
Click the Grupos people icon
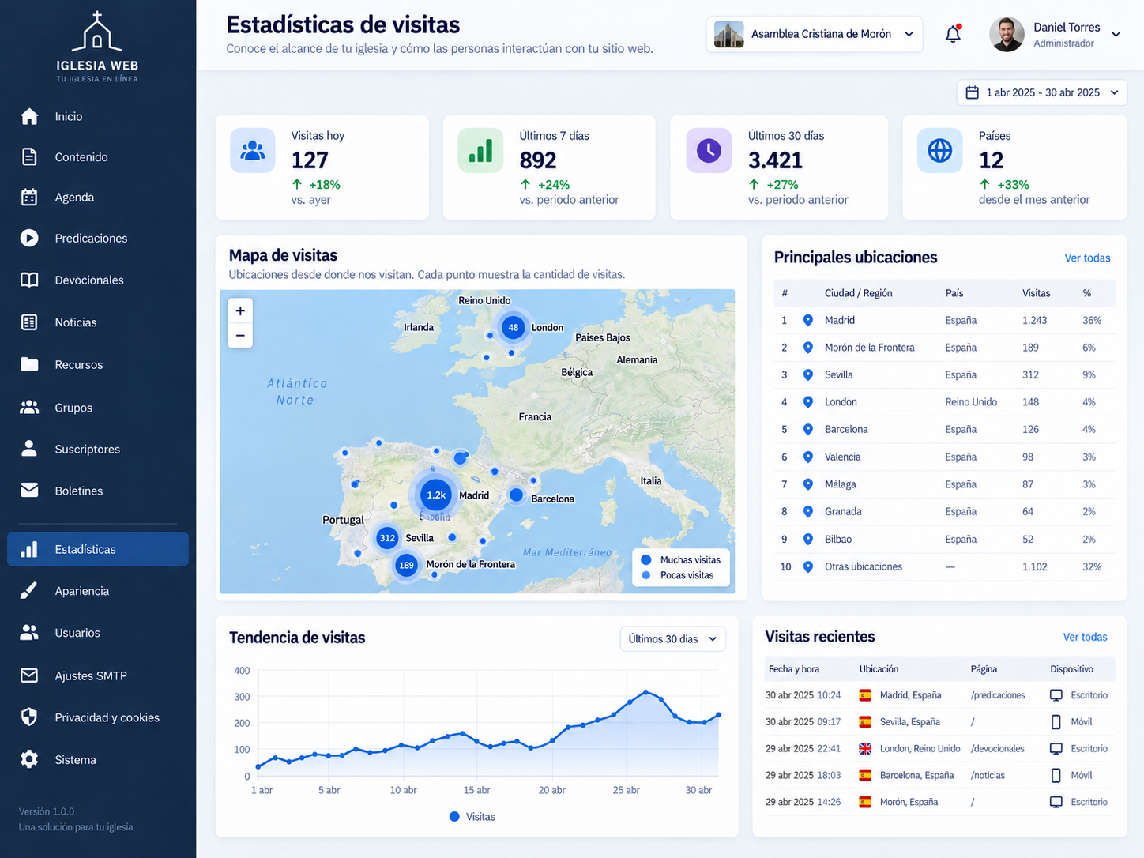(x=29, y=407)
